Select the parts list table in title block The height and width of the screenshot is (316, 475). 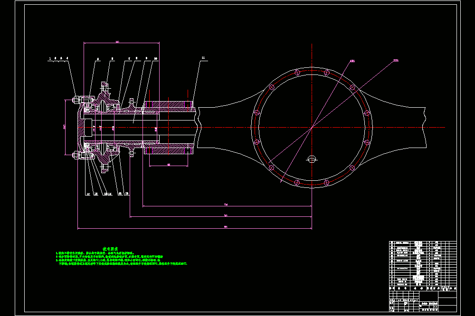(423, 264)
